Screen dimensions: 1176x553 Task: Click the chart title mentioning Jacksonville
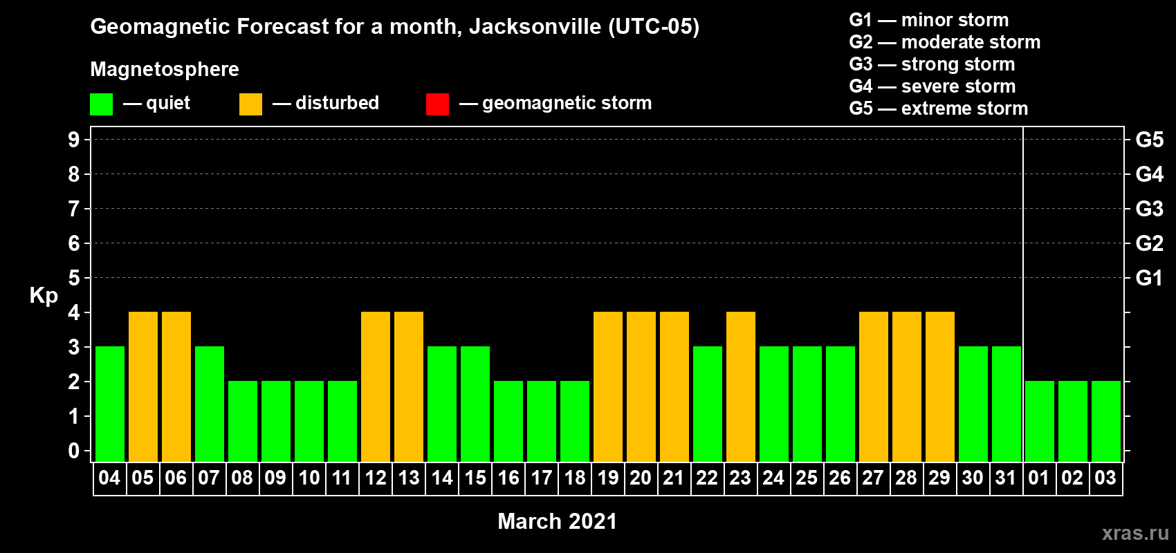[x=395, y=27]
